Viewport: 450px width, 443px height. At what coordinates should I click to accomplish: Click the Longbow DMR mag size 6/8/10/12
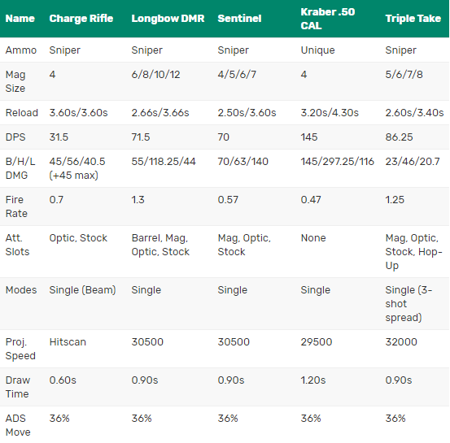[x=155, y=75]
